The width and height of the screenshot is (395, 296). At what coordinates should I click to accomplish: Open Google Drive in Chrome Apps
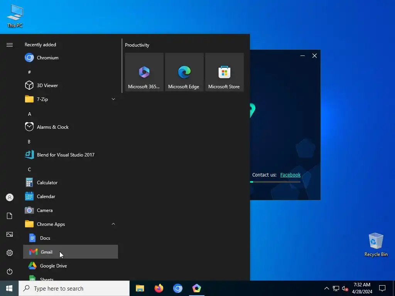click(x=71, y=266)
